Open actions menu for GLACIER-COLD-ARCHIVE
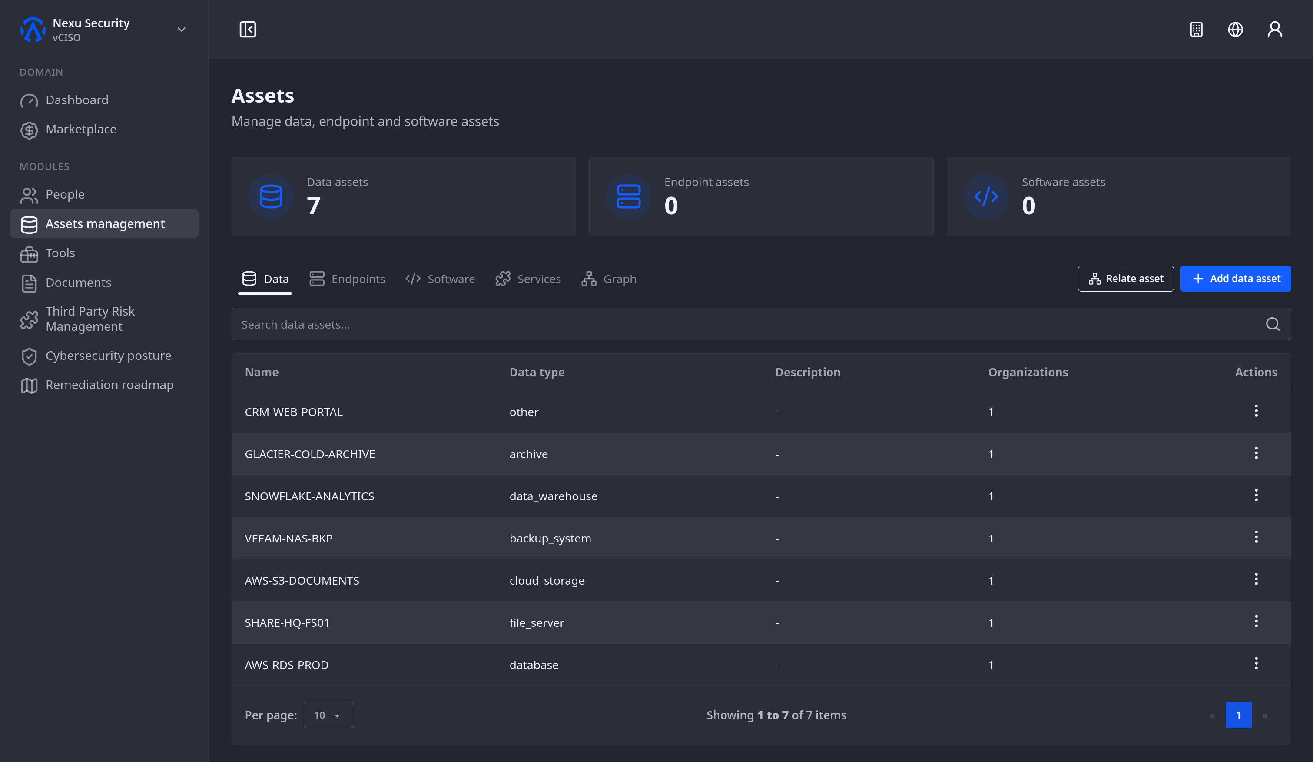1313x762 pixels. [x=1256, y=453]
